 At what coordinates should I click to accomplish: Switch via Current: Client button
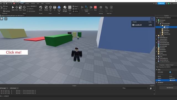coord(87,9)
